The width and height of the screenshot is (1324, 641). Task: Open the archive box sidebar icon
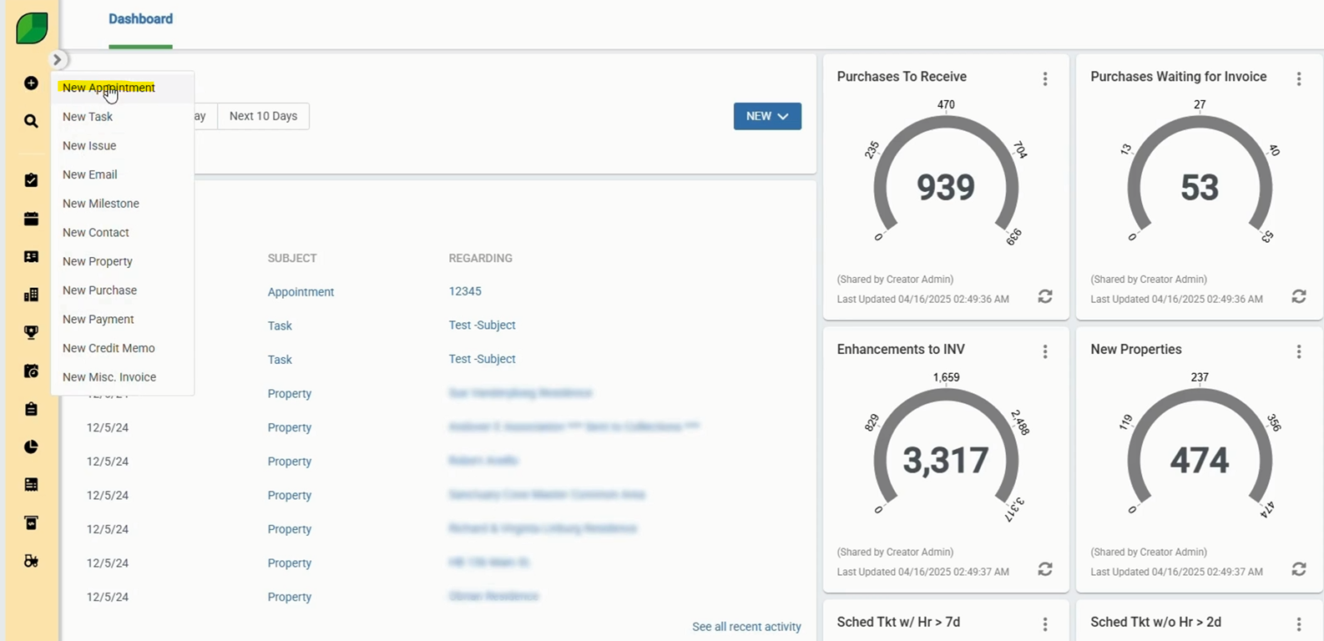click(x=31, y=522)
